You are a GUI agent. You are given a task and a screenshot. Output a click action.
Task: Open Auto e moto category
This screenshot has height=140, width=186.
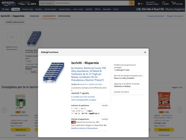[x=78, y=9]
